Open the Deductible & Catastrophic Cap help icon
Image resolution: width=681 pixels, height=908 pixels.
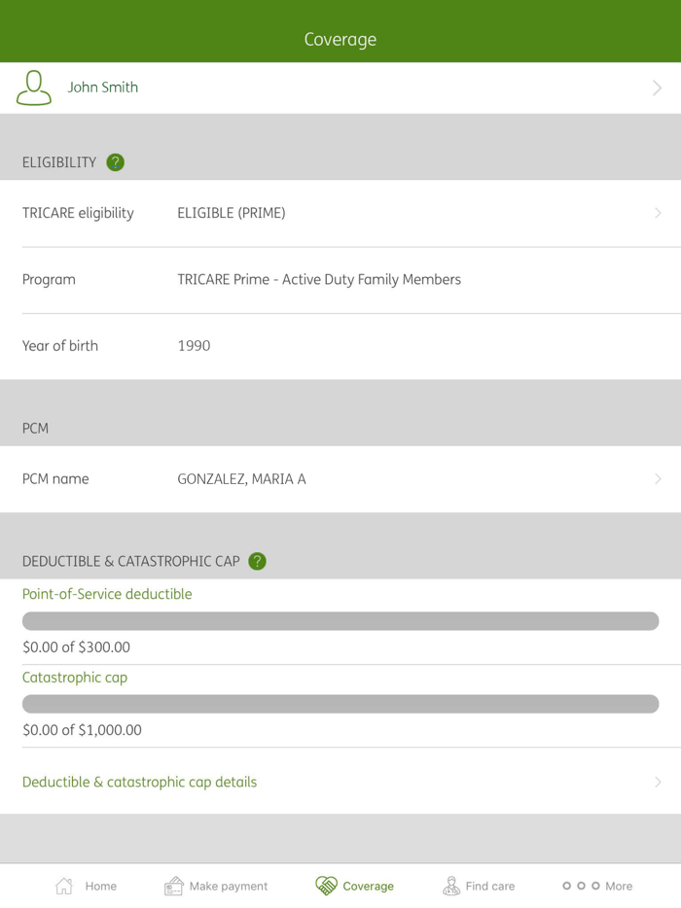pos(257,561)
